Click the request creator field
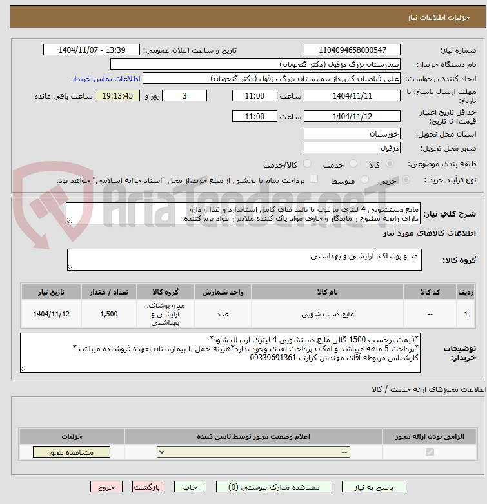 coord(272,79)
